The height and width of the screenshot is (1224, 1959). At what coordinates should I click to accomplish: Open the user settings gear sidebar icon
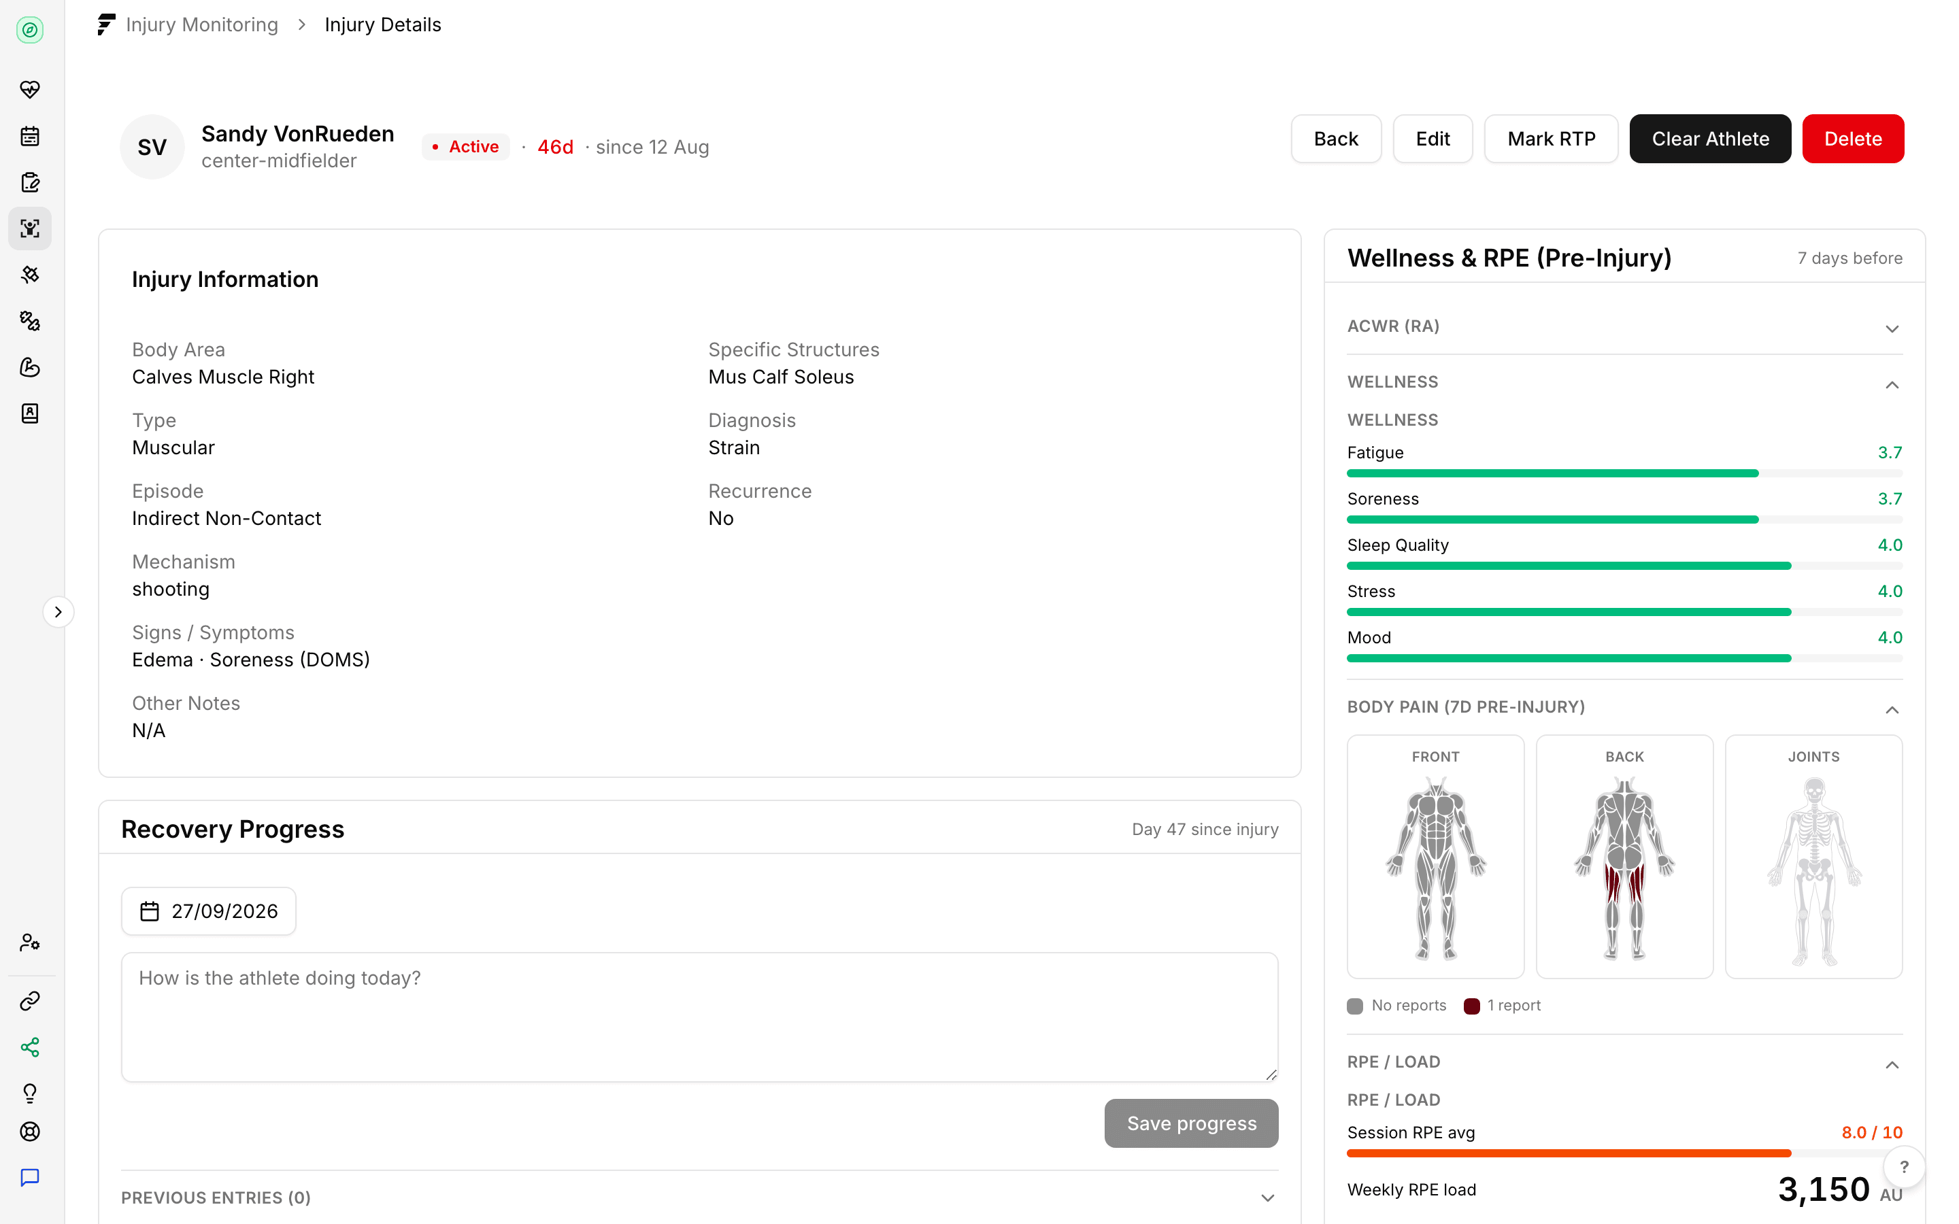point(30,942)
